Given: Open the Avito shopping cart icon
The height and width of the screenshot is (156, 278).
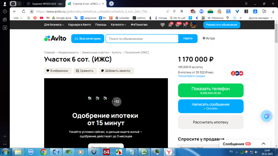Looking at the screenshot, I should 185,25.
